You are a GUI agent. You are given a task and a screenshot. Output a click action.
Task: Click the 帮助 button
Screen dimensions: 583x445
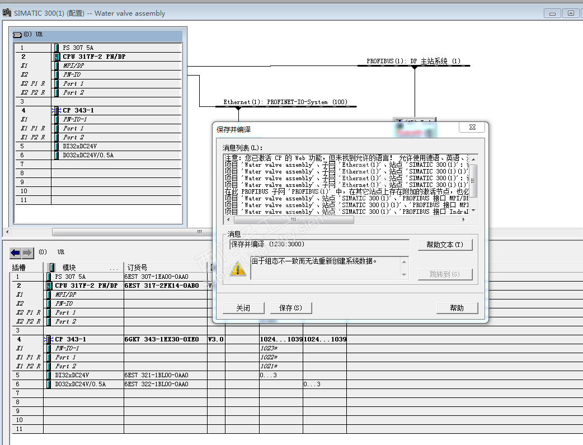pos(457,308)
